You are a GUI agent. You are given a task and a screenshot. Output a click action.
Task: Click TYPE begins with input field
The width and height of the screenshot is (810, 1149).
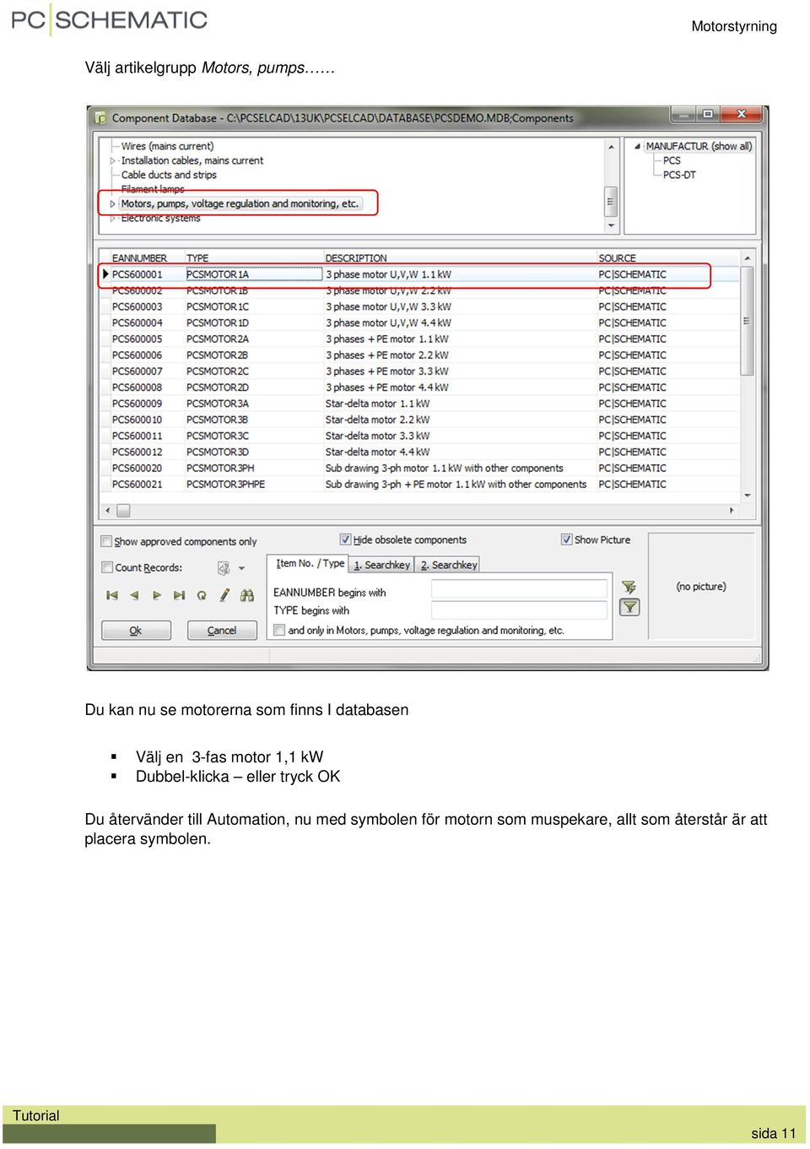coord(519,610)
